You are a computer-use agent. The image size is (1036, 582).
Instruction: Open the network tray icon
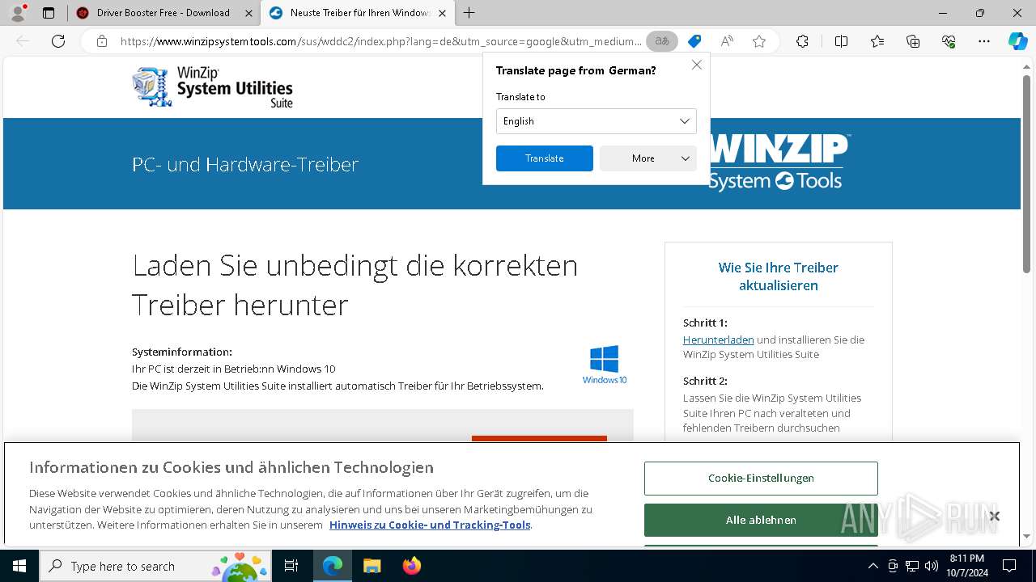pyautogui.click(x=912, y=566)
